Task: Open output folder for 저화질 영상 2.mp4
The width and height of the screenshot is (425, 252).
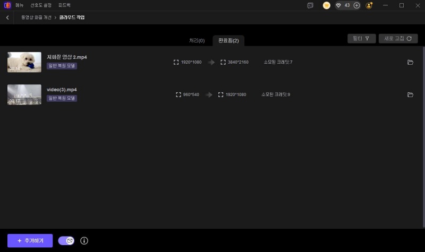Action: coord(410,62)
